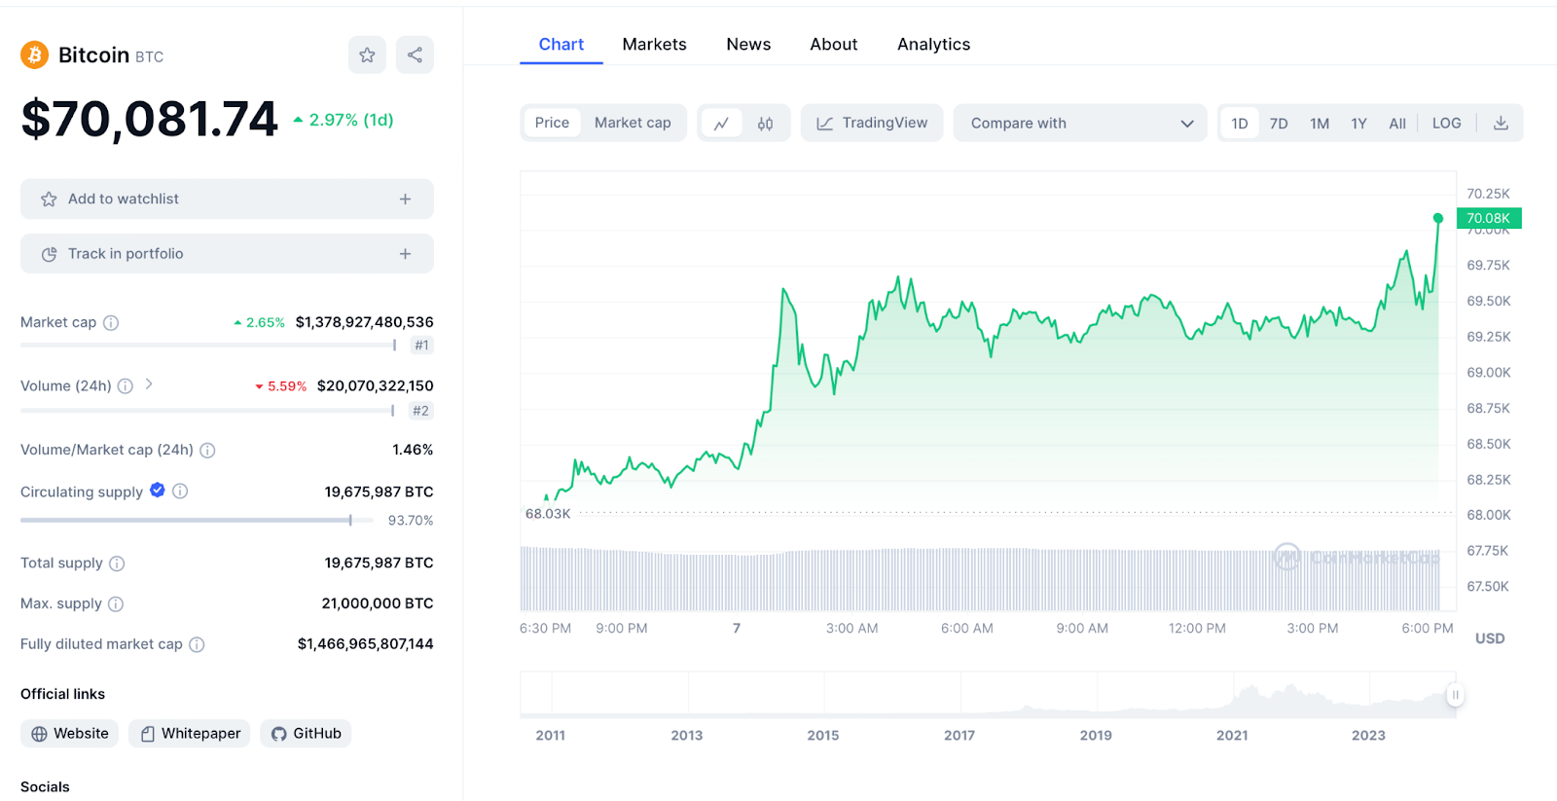Set chart range to All

pos(1397,124)
